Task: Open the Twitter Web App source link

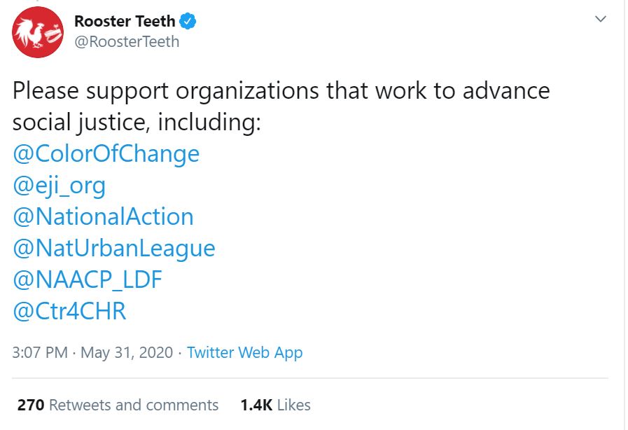Action: point(244,352)
